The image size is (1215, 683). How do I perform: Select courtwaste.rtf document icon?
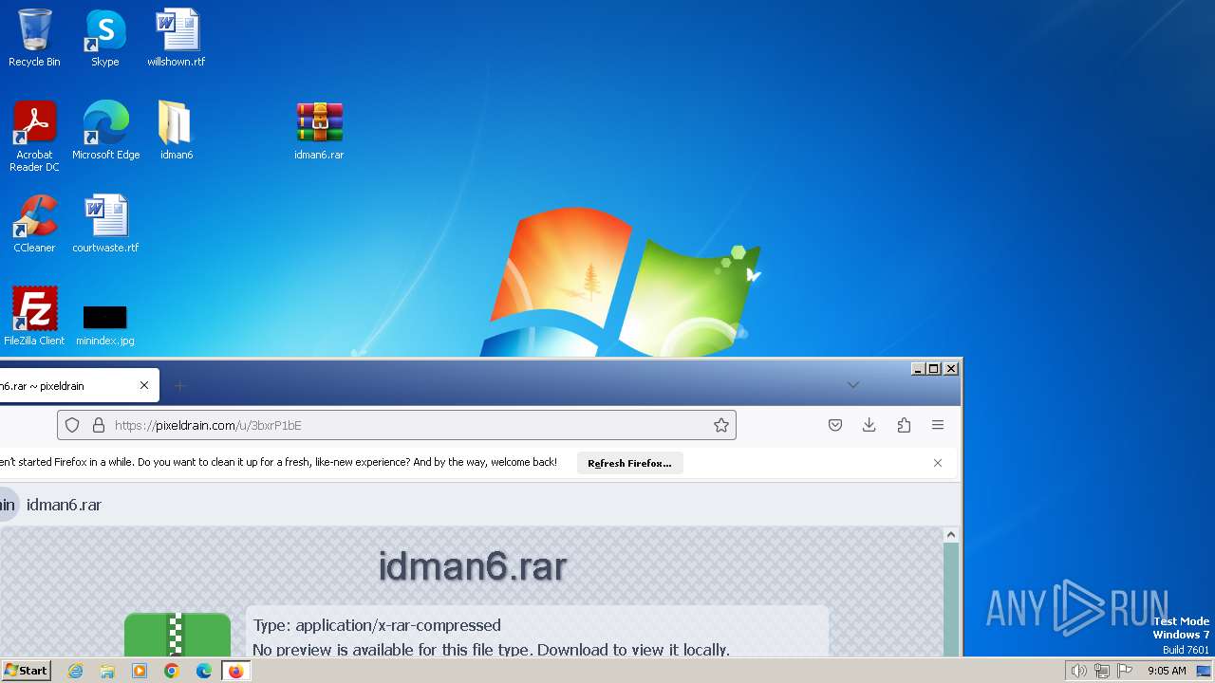tap(105, 224)
